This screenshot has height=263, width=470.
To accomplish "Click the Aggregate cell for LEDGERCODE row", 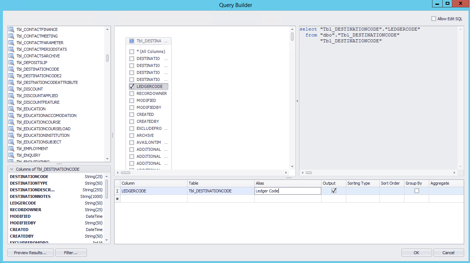I will 446,191.
